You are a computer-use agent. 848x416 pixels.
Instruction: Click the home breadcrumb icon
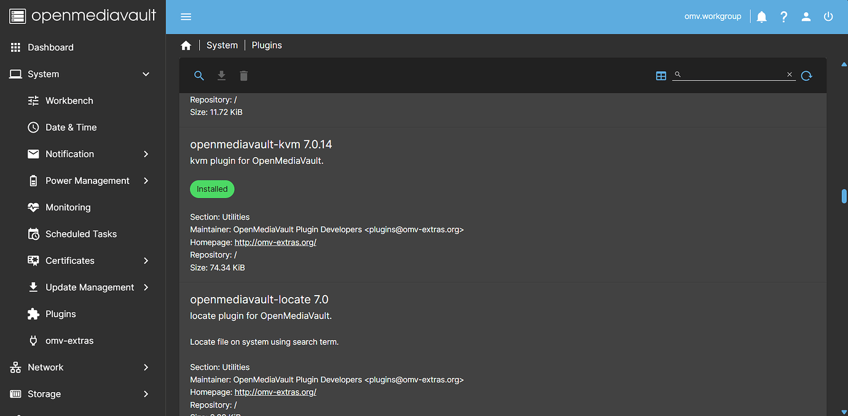coord(186,45)
